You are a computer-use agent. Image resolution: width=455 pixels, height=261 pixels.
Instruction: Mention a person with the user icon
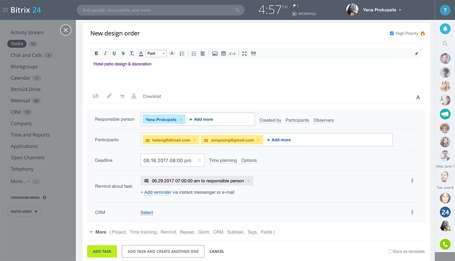[134, 96]
